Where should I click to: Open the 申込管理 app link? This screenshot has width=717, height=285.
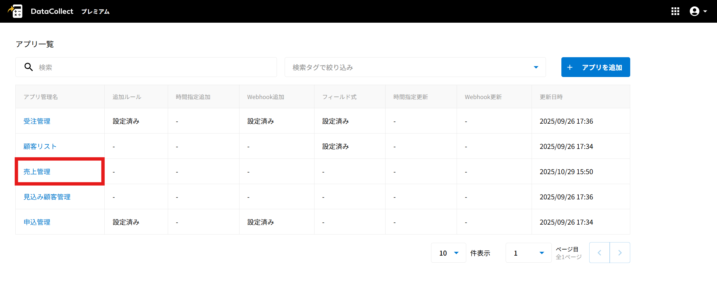(x=37, y=222)
